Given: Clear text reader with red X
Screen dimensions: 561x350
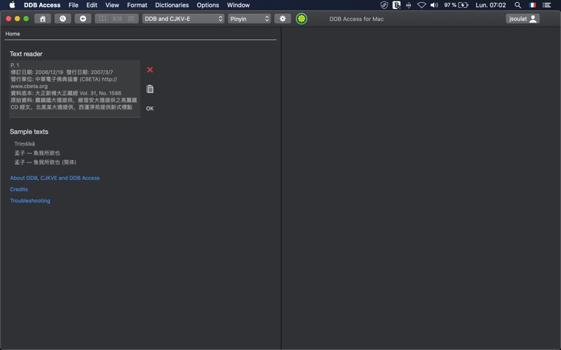Looking at the screenshot, I should tap(150, 69).
